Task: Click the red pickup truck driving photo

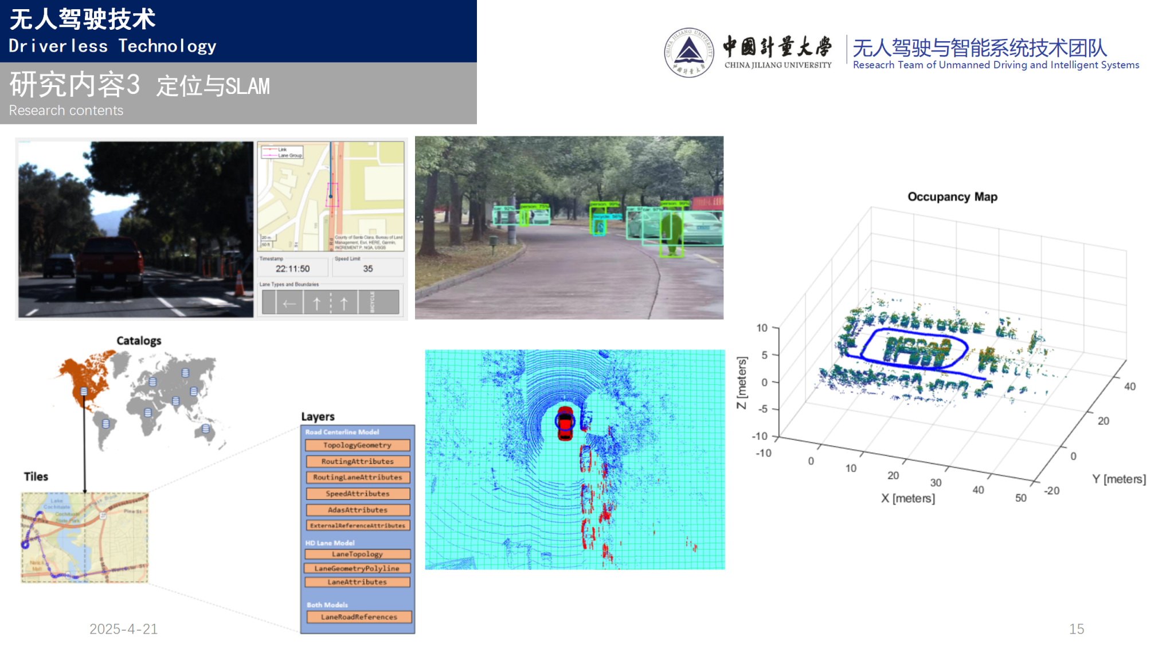Action: coord(135,229)
